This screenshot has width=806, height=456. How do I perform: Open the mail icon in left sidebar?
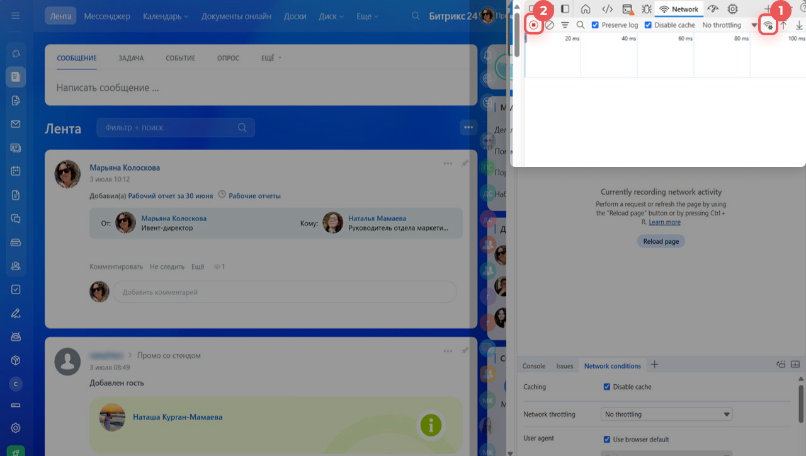[16, 124]
